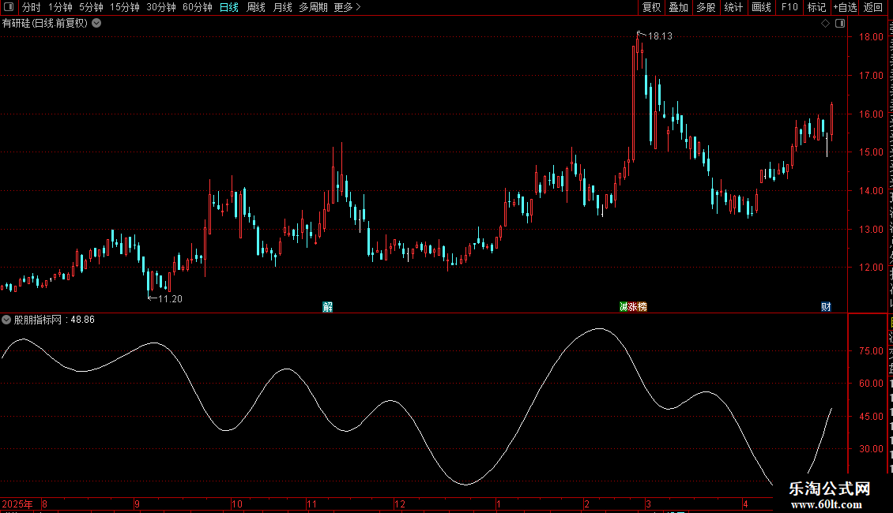Open the 画线 drawing tools
The image size is (893, 513).
(x=761, y=7)
